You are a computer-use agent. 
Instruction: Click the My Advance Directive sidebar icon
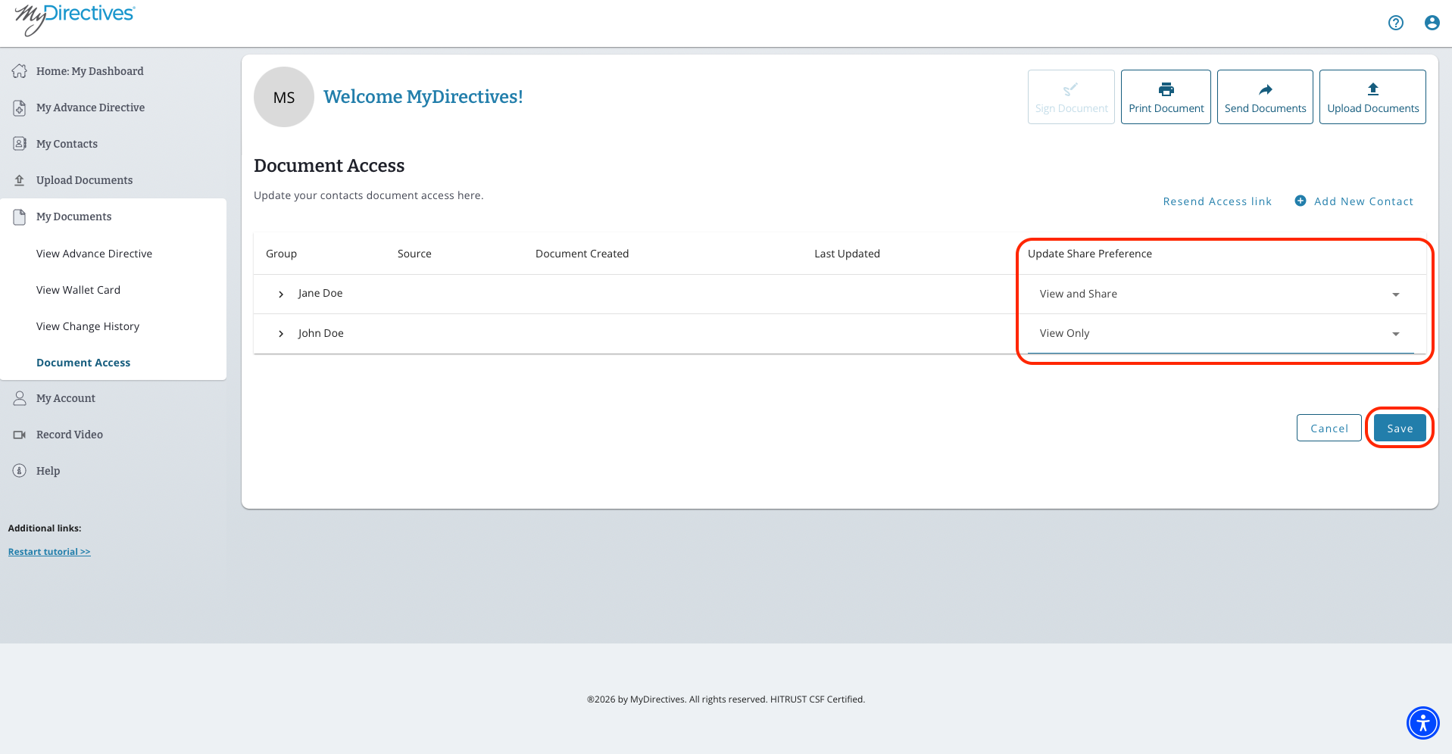pyautogui.click(x=20, y=107)
